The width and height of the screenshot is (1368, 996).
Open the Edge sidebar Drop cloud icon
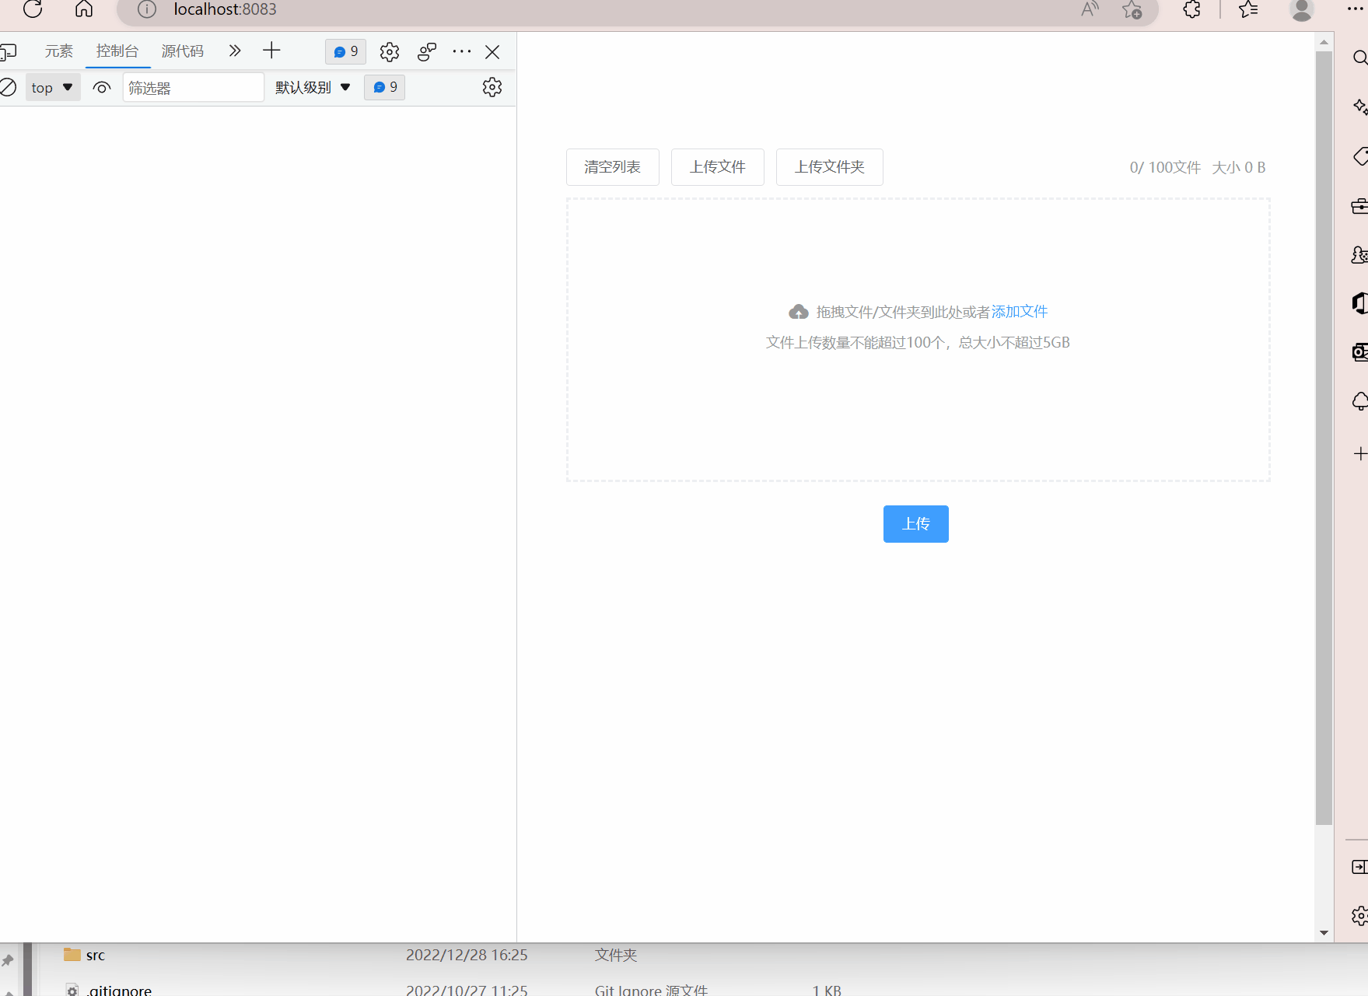[1359, 401]
